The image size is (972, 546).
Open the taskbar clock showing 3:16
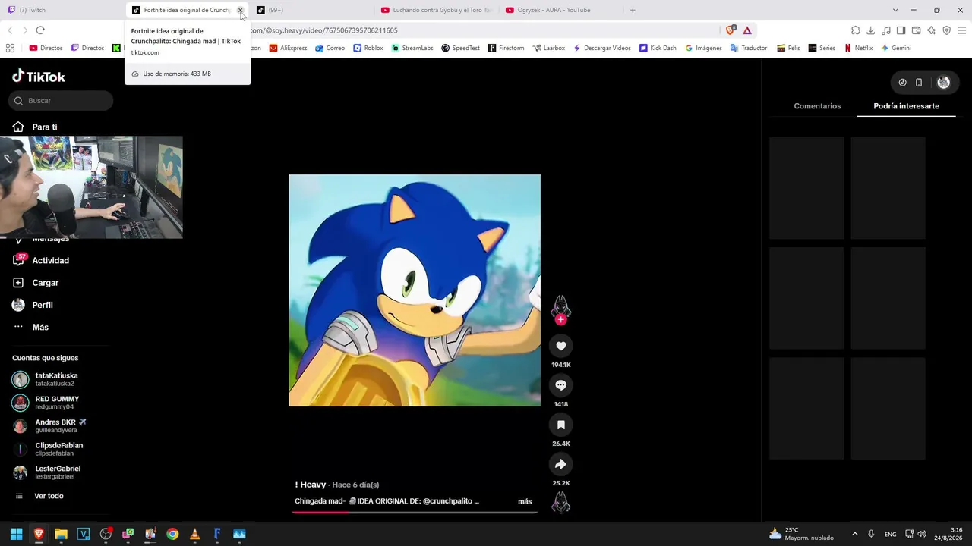point(949,534)
